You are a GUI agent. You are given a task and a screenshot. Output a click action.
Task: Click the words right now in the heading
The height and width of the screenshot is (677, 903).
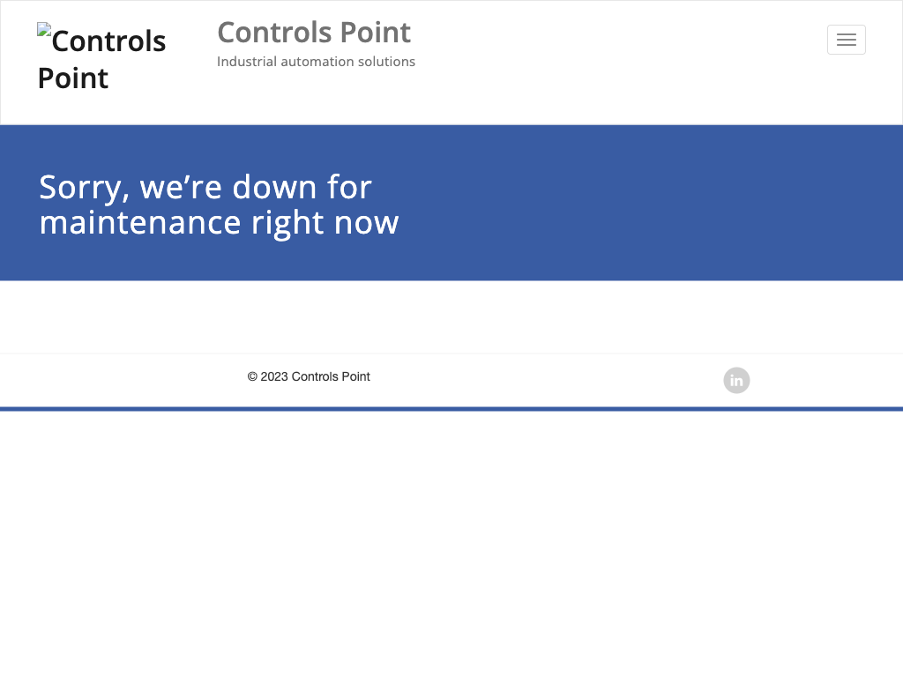325,222
